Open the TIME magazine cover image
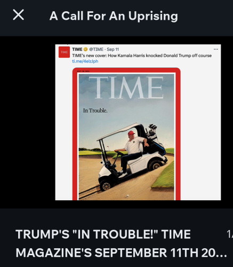Viewport: 233px width, 267px height. (x=126, y=134)
